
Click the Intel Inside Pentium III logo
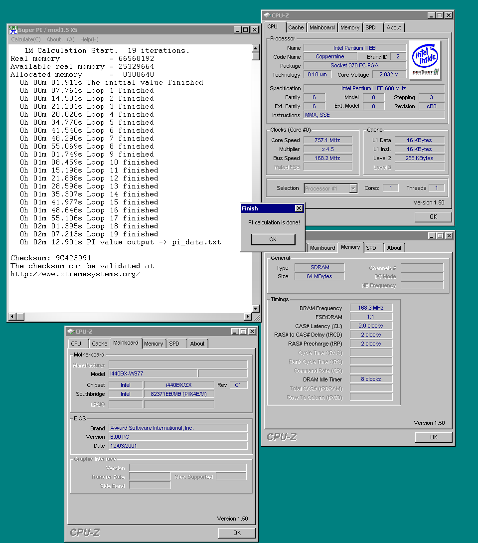(x=425, y=60)
